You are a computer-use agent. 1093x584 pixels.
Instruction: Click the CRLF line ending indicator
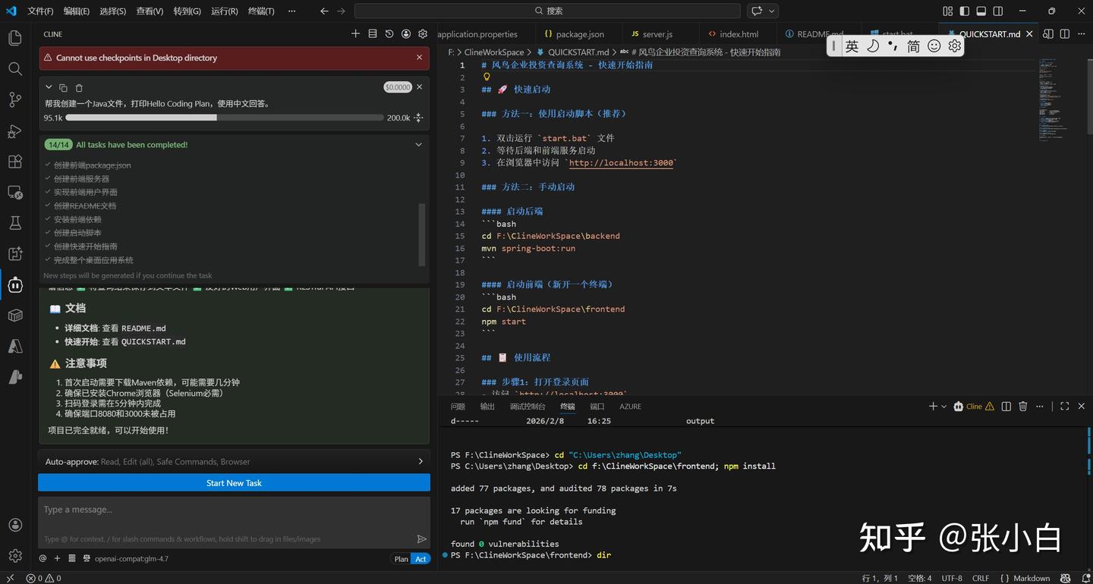(x=980, y=578)
